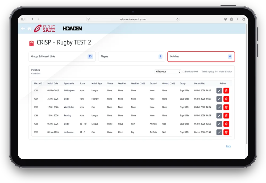Click the Match Date column header
This screenshot has width=266, height=183.
click(x=53, y=83)
